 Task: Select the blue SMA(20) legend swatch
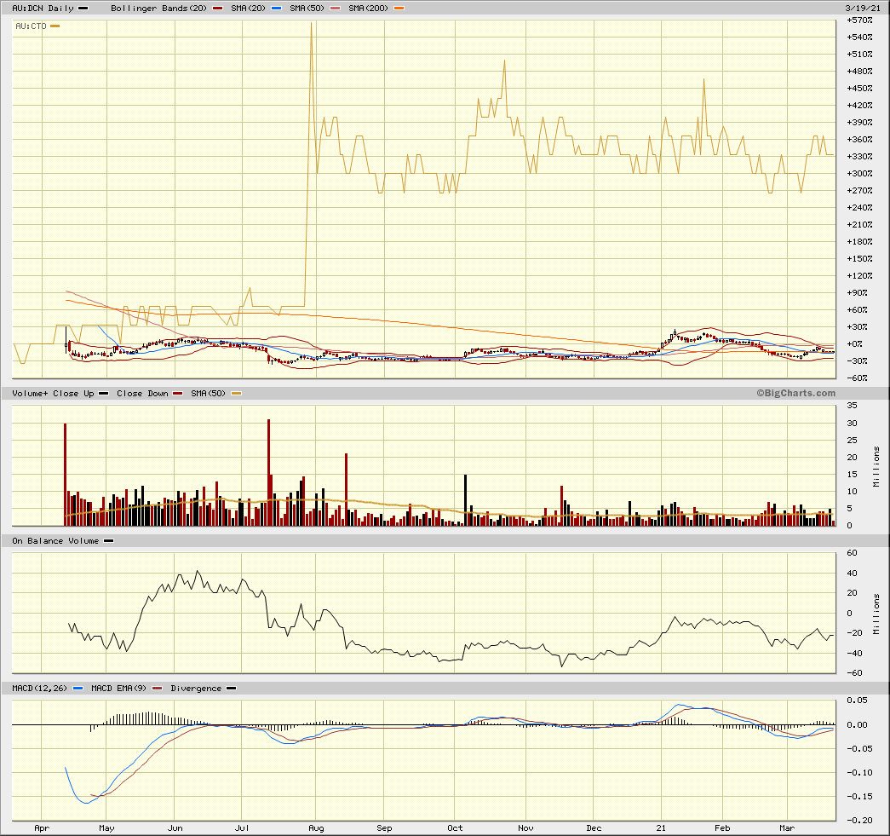[x=277, y=8]
